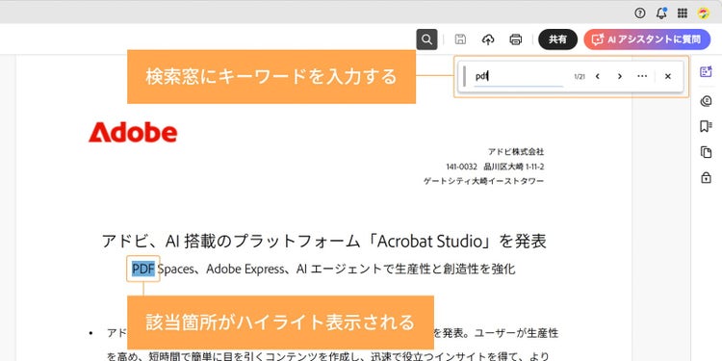The image size is (722, 361).
Task: Click the text ゲートシティ大崎イーストタワー
Action: 483,181
